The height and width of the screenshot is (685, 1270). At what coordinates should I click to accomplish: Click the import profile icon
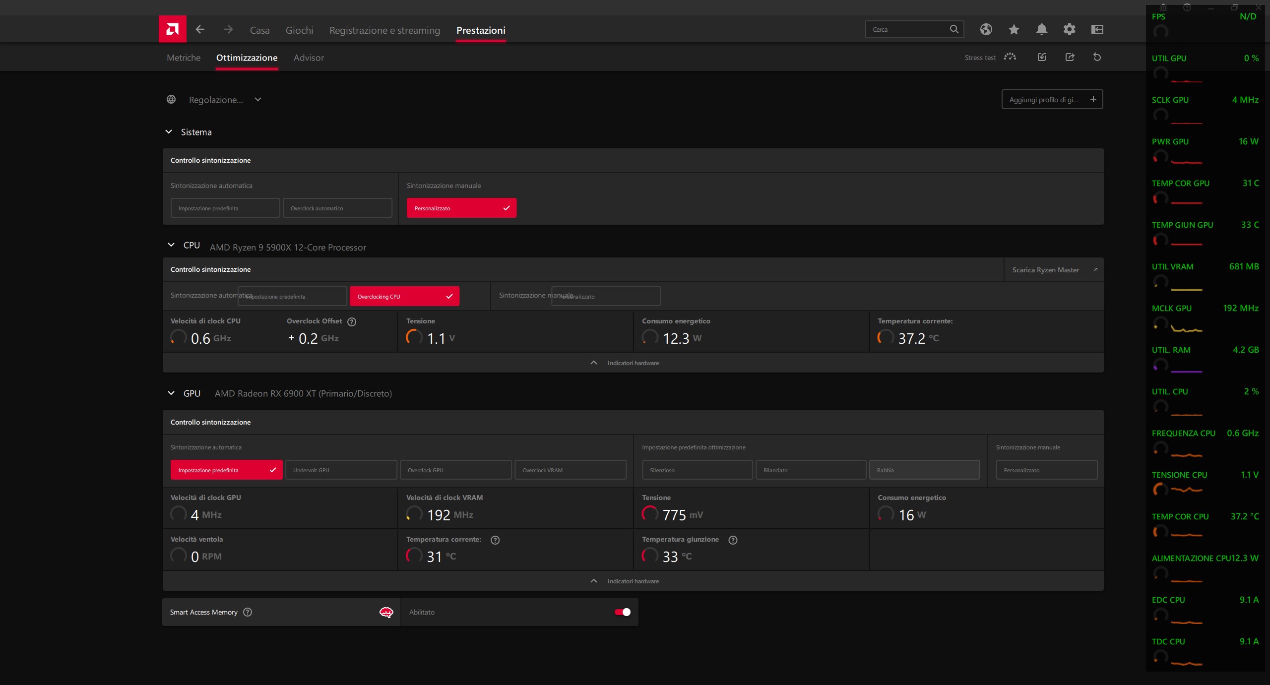pos(1042,57)
